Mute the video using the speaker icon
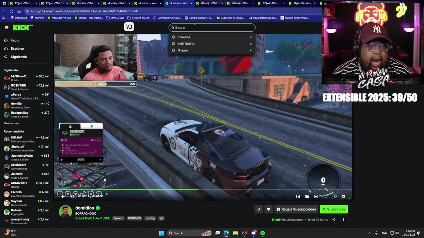Viewport: 424px width, 238px height. pos(72,196)
